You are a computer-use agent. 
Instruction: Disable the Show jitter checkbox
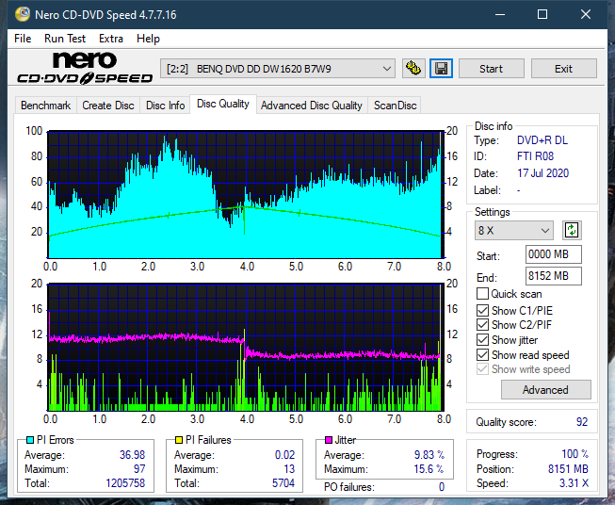pyautogui.click(x=482, y=340)
